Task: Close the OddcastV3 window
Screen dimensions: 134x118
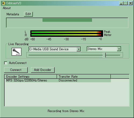Action: coord(131,3)
